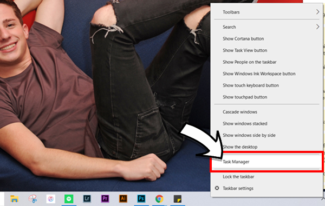Viewport: 325px width, 206px height.
Task: Launch Adobe Illustrator from the taskbar
Action: tap(123, 199)
